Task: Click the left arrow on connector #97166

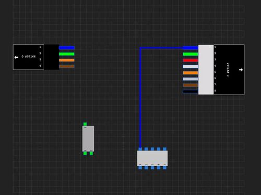Action: pos(16,58)
